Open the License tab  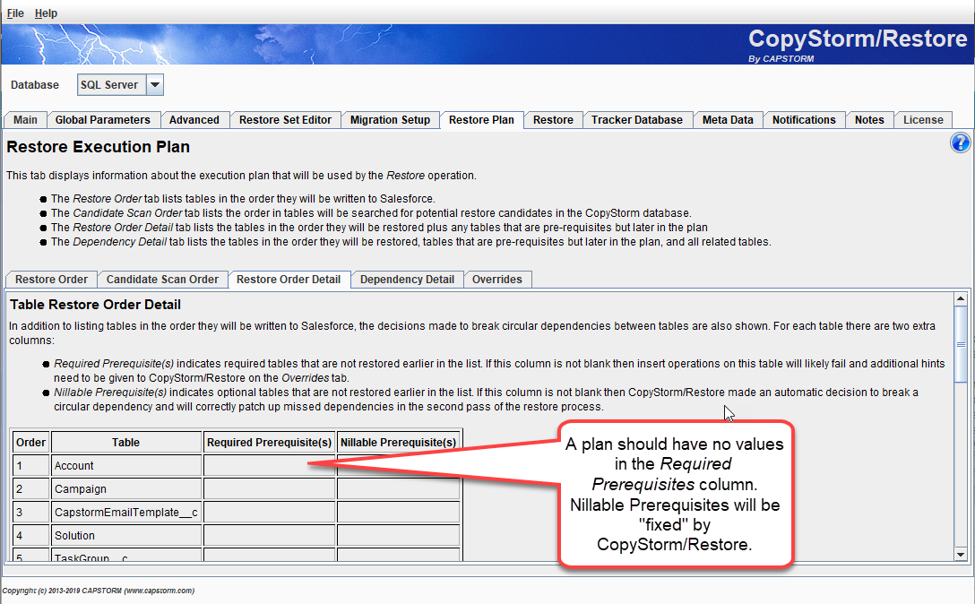click(x=923, y=120)
